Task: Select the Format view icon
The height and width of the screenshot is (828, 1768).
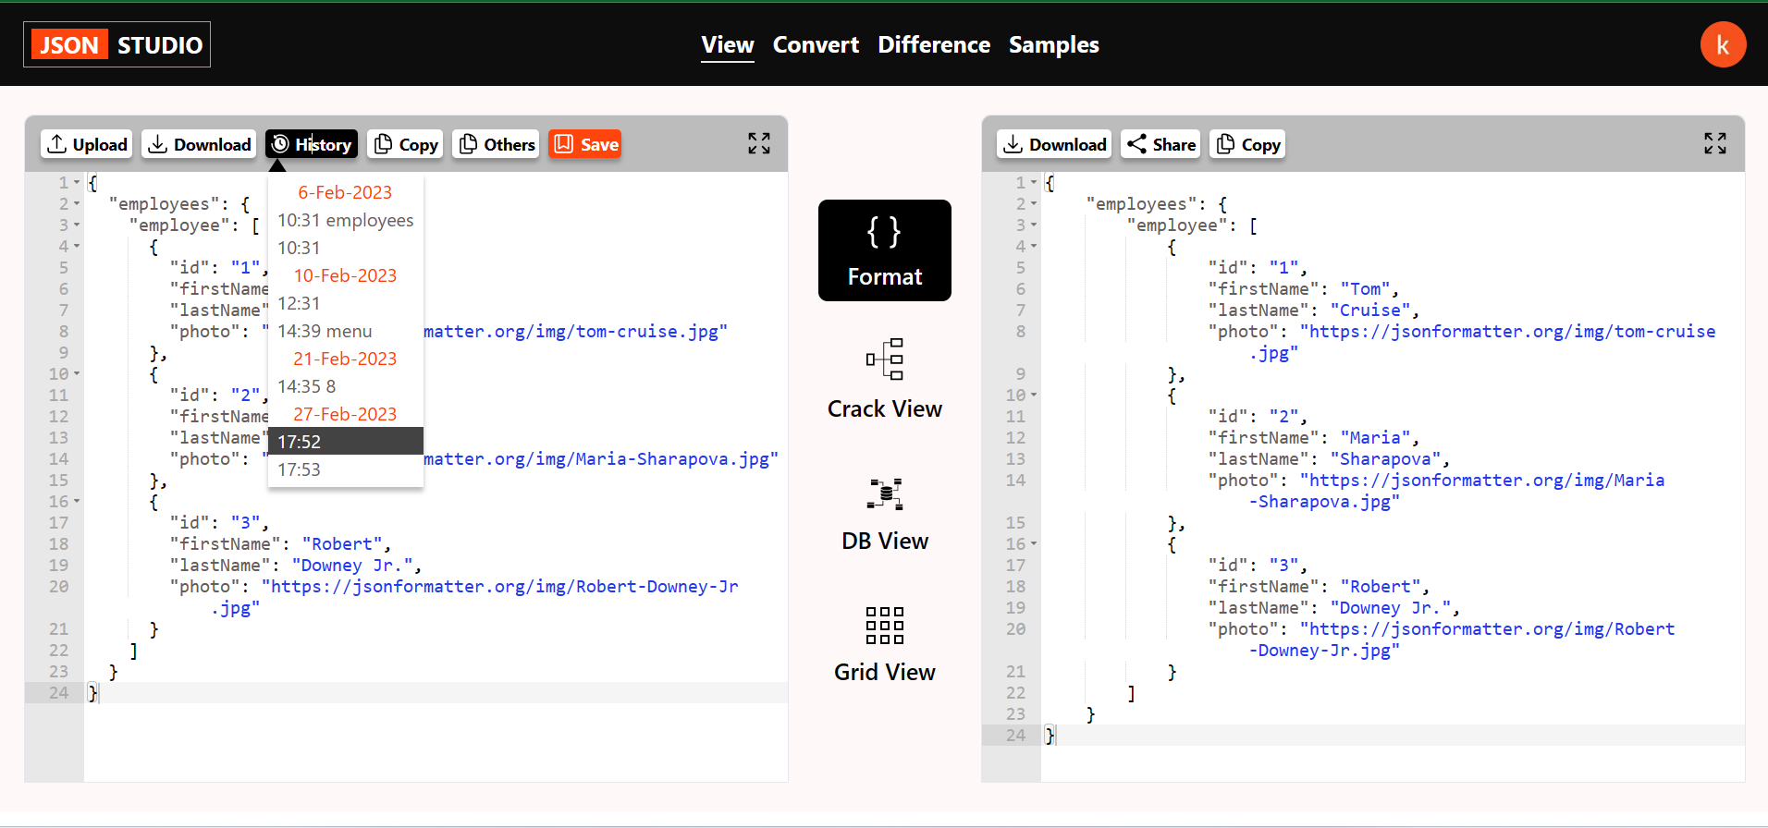Action: [x=885, y=250]
